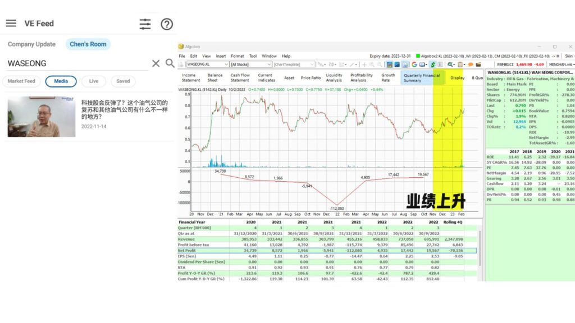Open the Help menu
This screenshot has height=323, width=575.
coord(286,56)
